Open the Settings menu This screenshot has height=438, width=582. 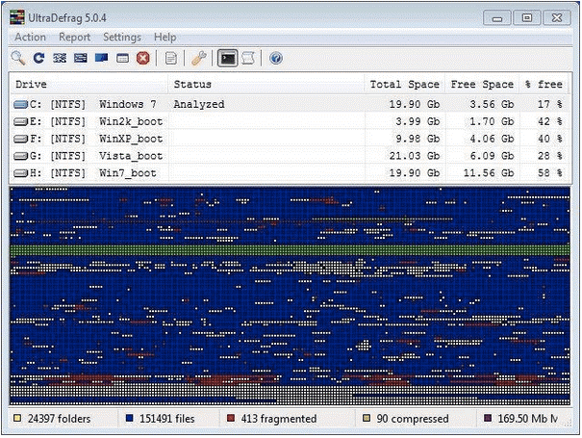pos(122,38)
